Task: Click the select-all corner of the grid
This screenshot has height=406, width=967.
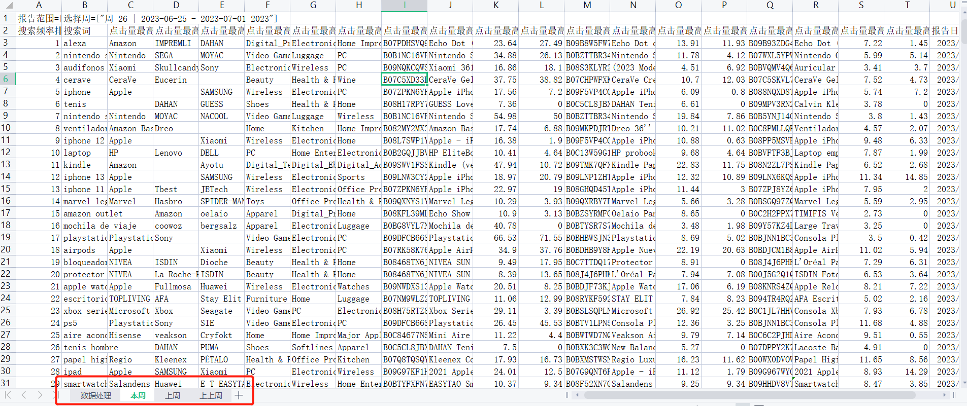Action: pyautogui.click(x=8, y=5)
